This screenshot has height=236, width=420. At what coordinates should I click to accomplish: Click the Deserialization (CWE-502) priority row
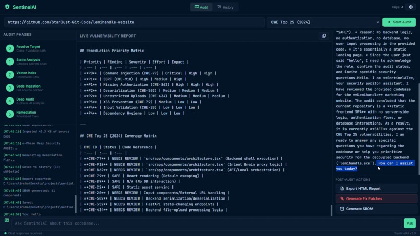[149, 90]
